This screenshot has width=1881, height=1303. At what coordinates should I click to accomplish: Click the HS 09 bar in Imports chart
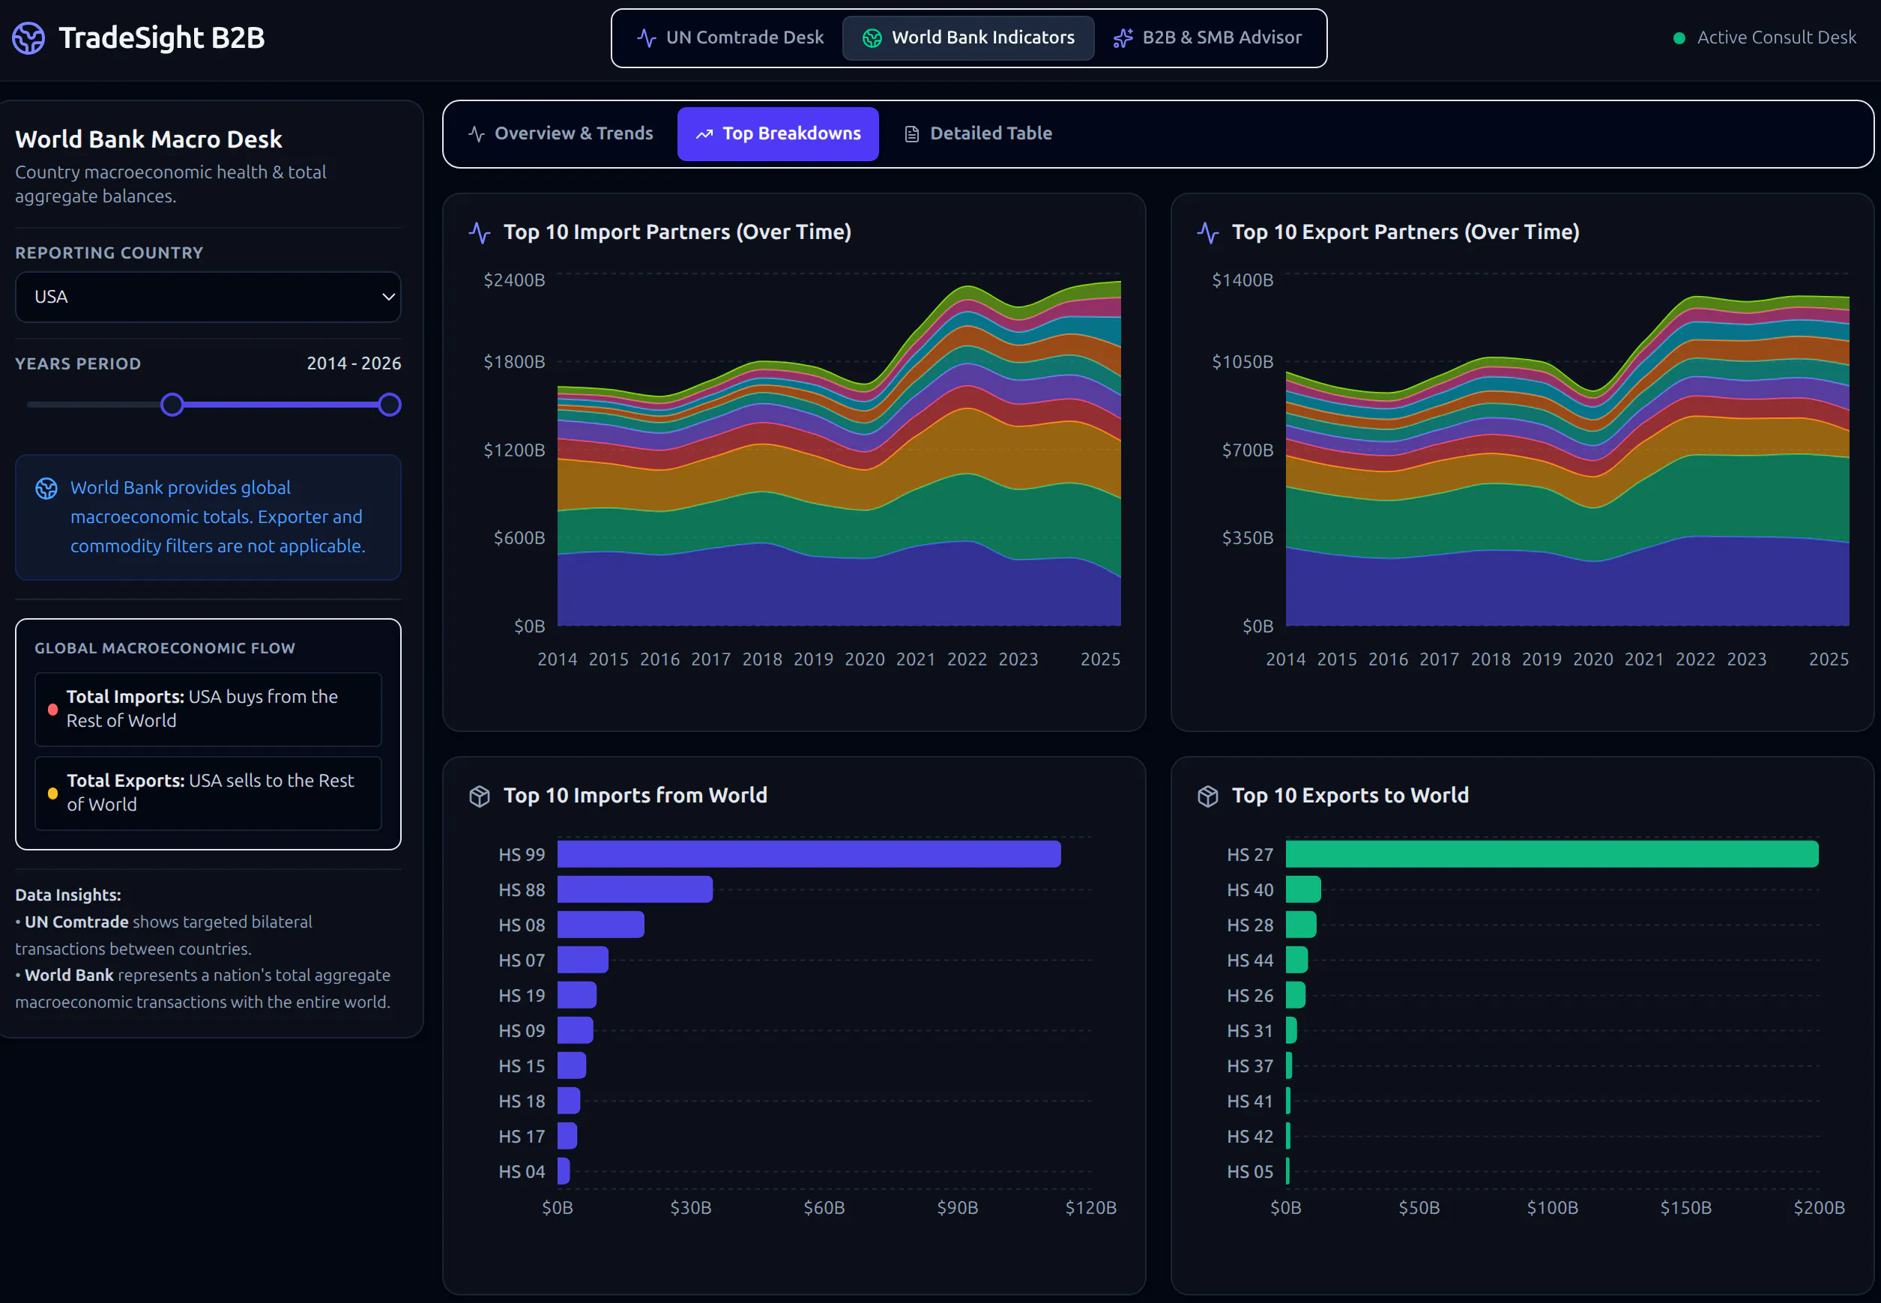[576, 1031]
